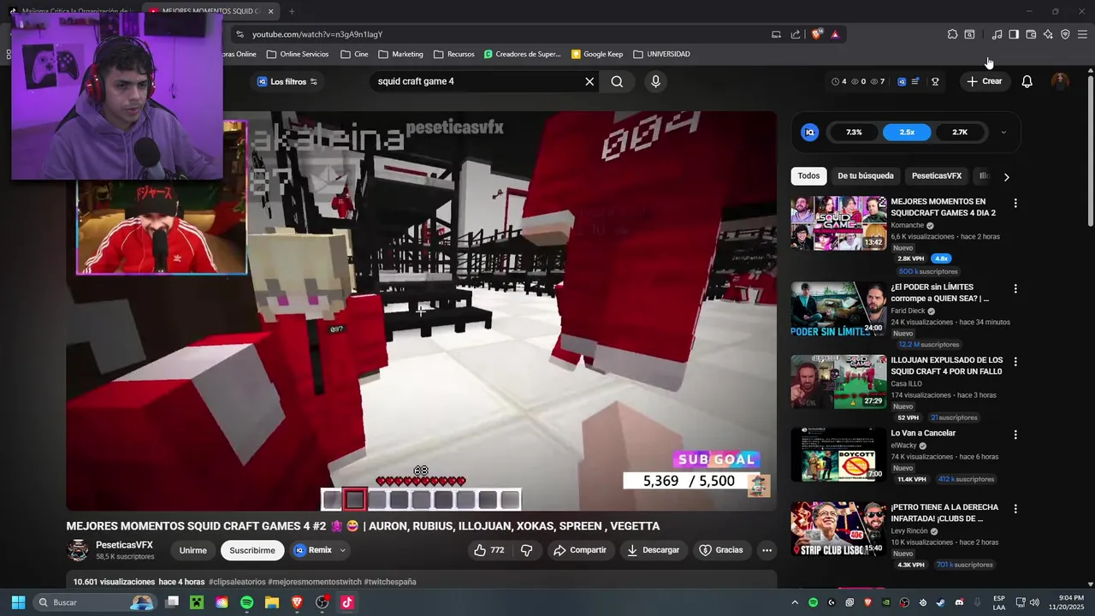Start voice search with the microphone icon
1095x616 pixels.
point(655,81)
